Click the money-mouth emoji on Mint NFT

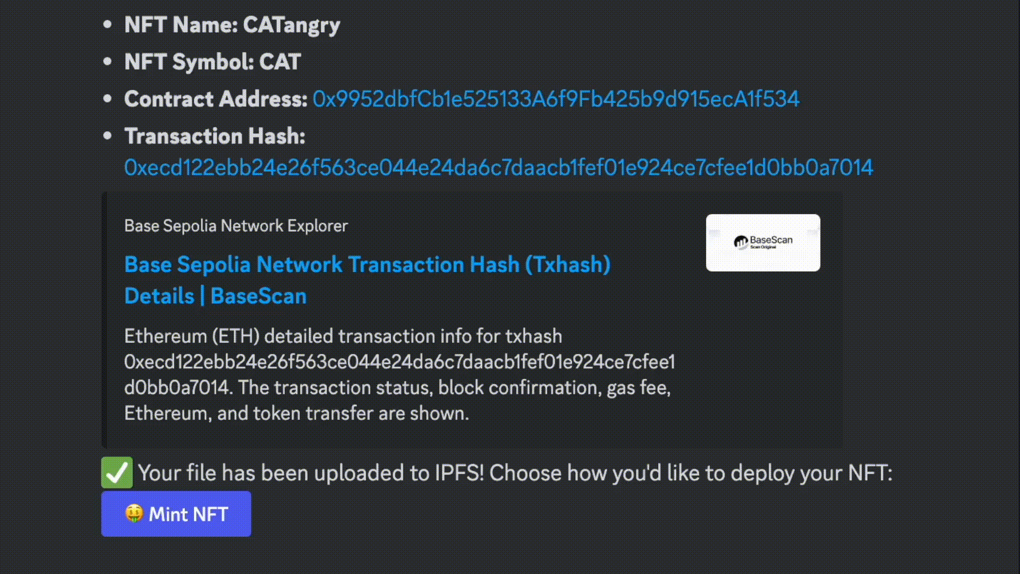(x=134, y=513)
